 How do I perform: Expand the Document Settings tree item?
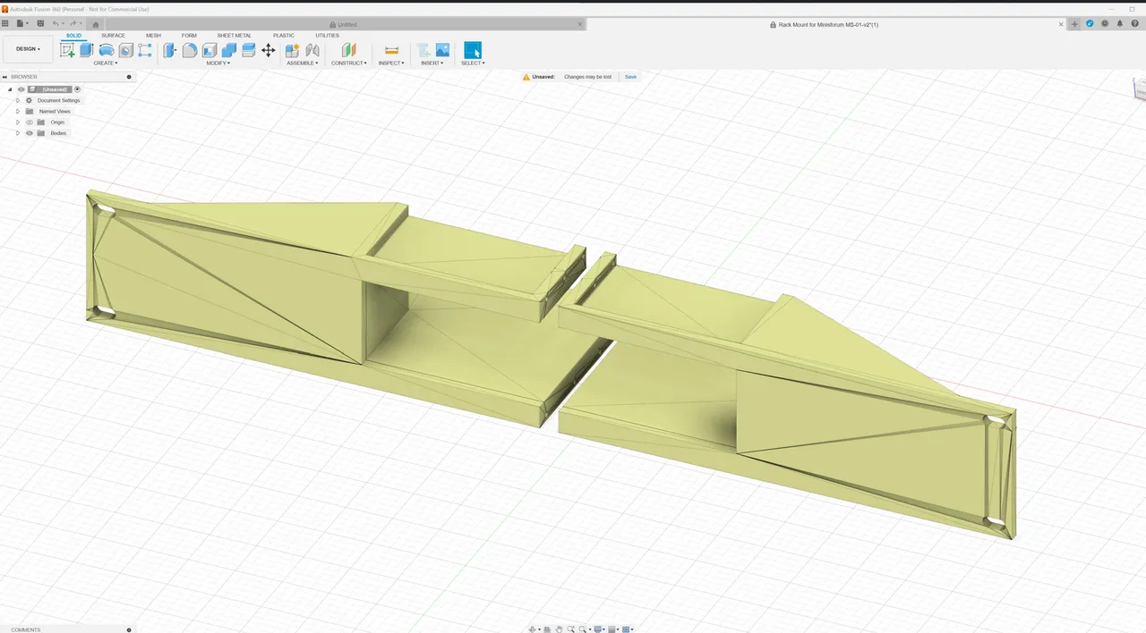[18, 100]
